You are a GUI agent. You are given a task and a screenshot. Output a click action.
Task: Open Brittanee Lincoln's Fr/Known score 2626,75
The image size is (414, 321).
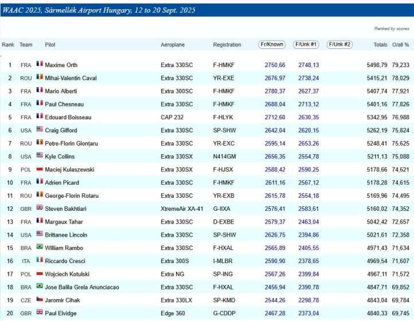coord(275,235)
